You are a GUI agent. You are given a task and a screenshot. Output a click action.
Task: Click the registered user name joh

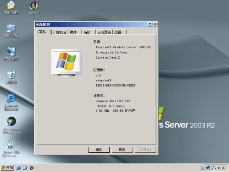[x=98, y=75]
